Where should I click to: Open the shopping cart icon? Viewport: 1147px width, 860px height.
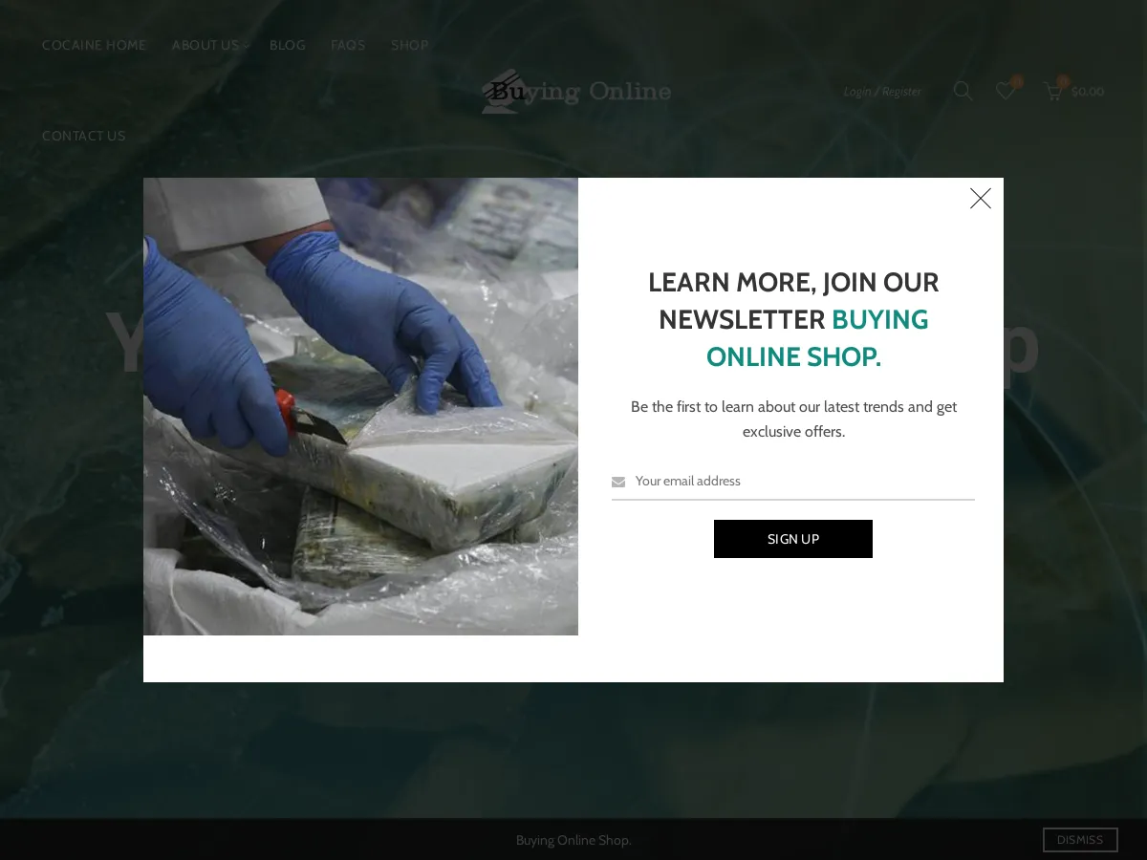pos(1052,92)
